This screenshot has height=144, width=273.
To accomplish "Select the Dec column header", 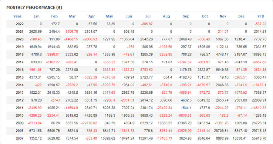I will 241,16.
